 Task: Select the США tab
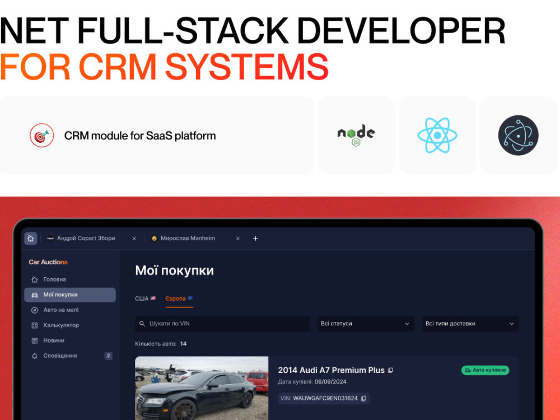tap(145, 298)
